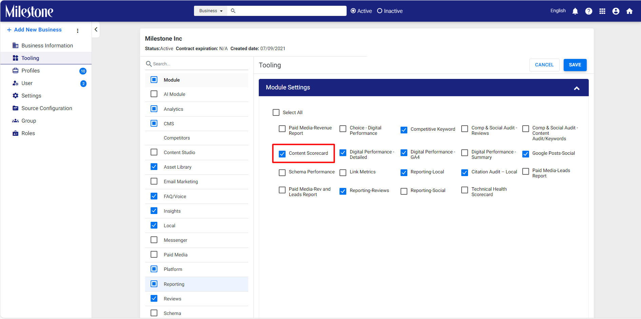Uncheck the Competitive Keyword checkbox
This screenshot has height=319, width=641.
click(x=404, y=130)
